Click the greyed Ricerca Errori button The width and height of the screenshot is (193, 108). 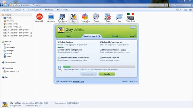click(89, 74)
